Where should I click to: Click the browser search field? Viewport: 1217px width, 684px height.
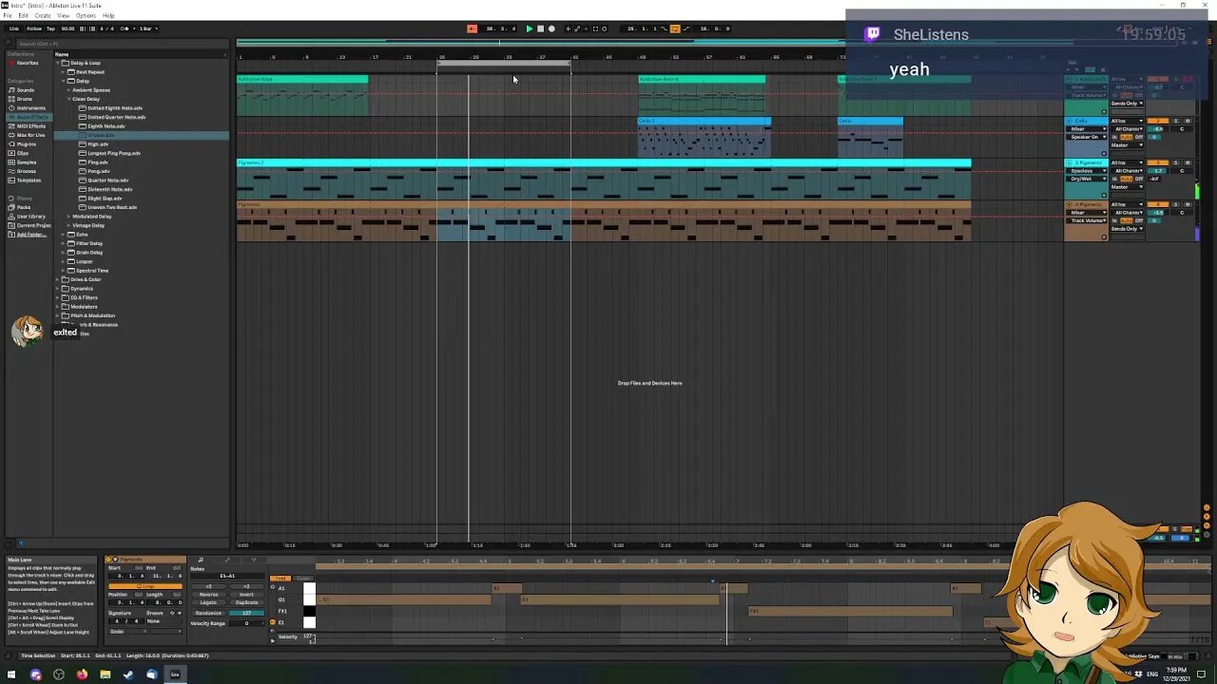[123, 44]
